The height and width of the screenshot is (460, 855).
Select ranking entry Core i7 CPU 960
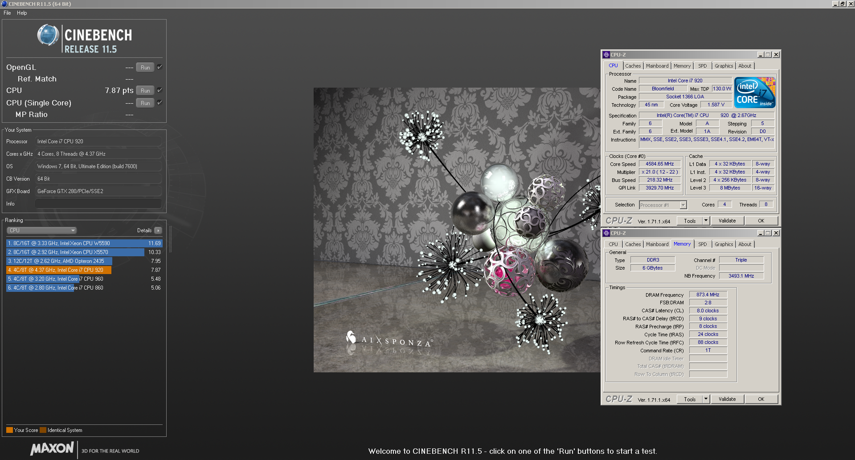coord(84,279)
